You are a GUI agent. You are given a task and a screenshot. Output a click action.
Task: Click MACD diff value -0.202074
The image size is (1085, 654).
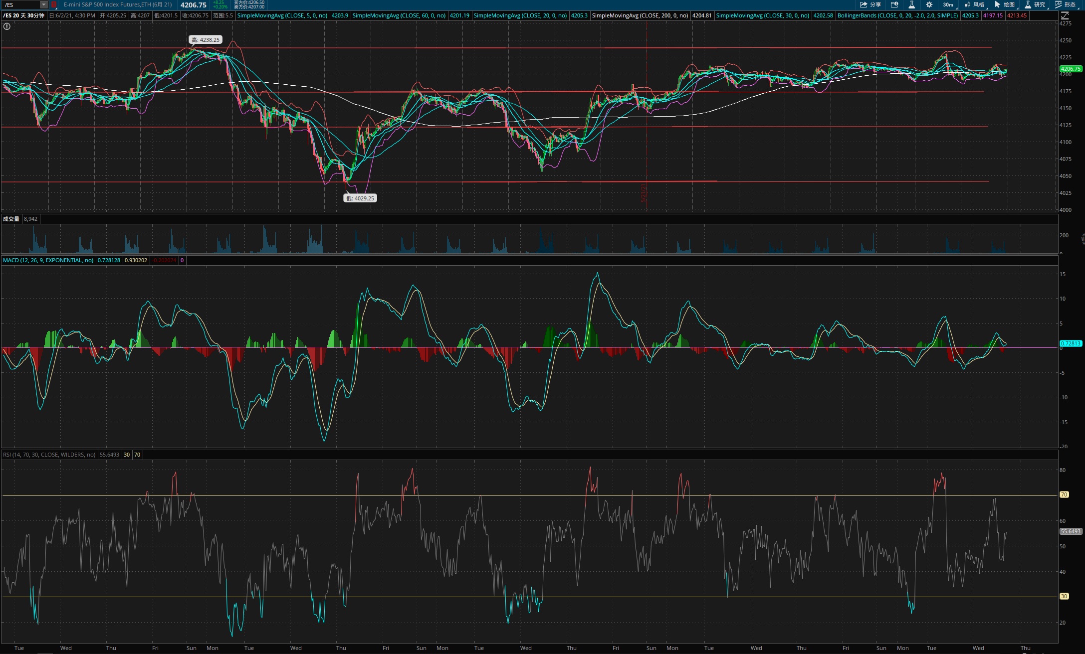coord(164,260)
